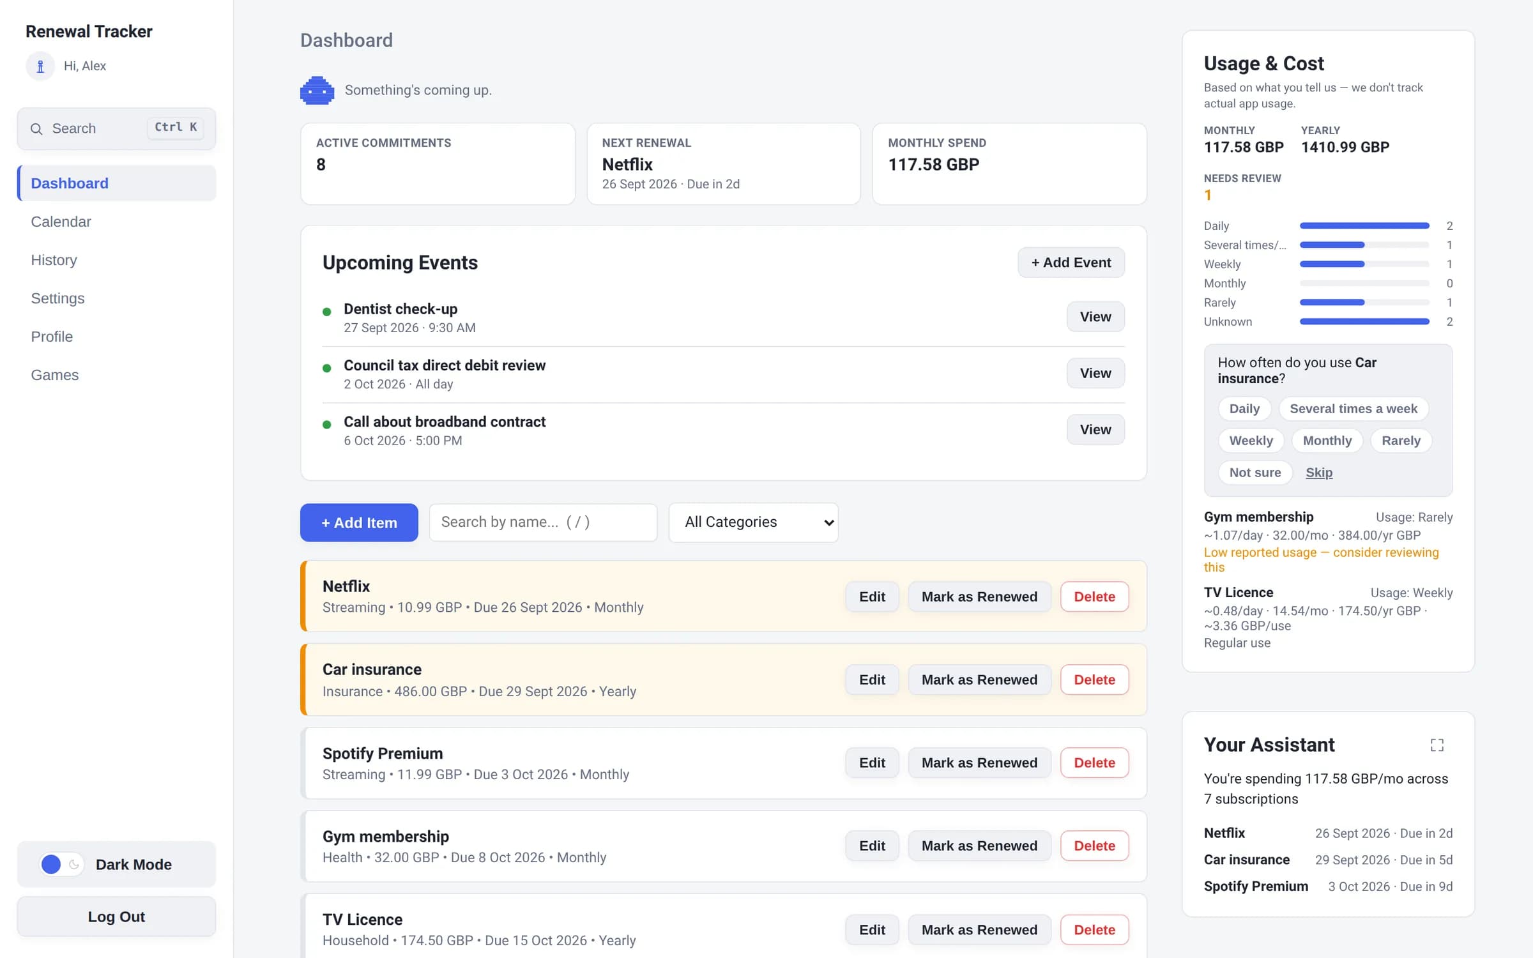Click green dot next to broadband contract event

(326, 425)
